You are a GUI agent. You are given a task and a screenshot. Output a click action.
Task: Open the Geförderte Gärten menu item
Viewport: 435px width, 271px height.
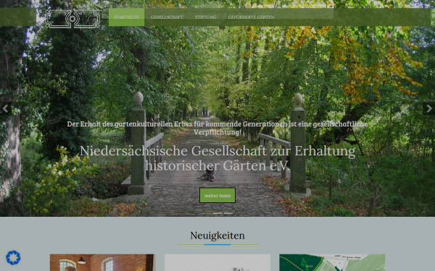pos(251,17)
